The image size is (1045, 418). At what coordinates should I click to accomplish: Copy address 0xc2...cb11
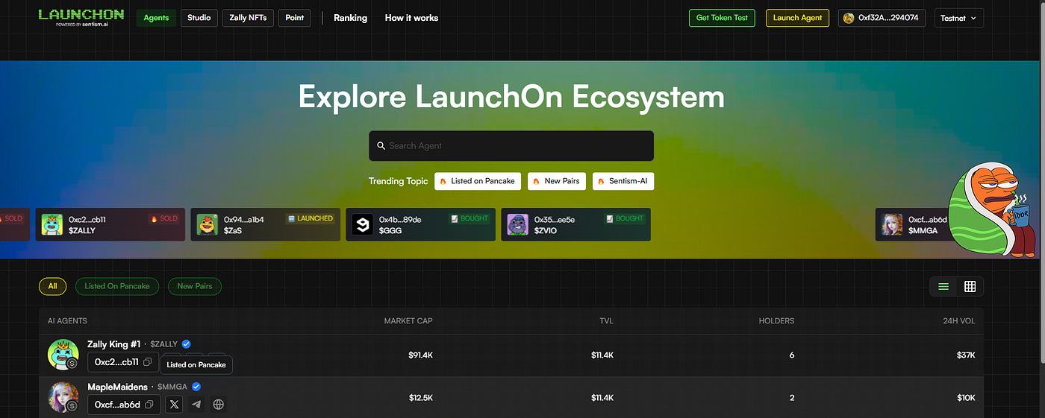click(148, 362)
